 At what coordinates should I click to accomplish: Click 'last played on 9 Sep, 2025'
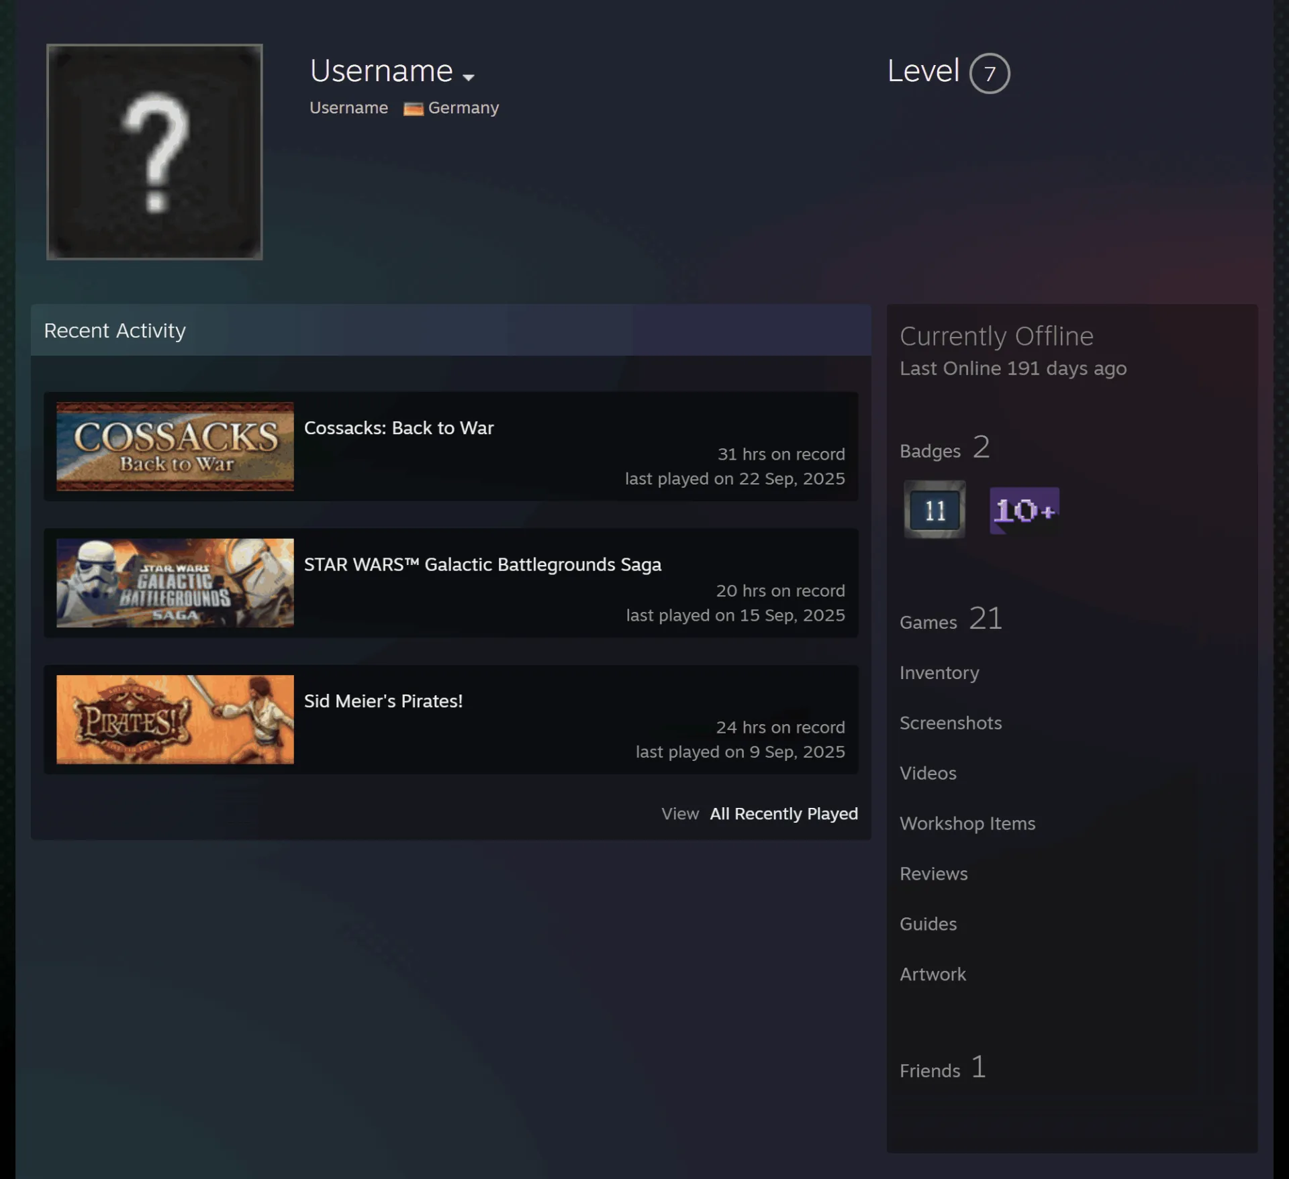740,752
